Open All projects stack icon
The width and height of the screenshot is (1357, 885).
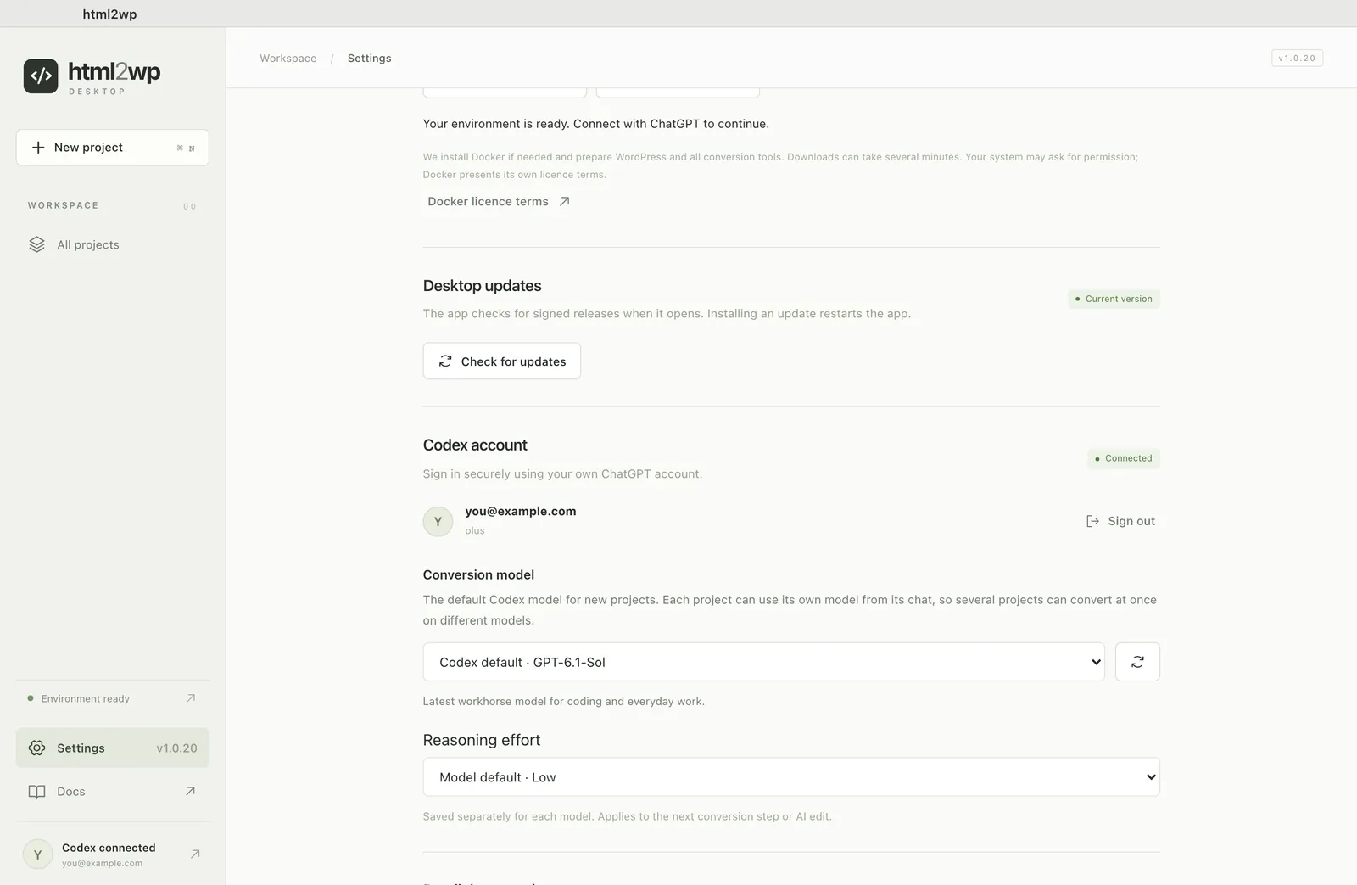tap(36, 244)
